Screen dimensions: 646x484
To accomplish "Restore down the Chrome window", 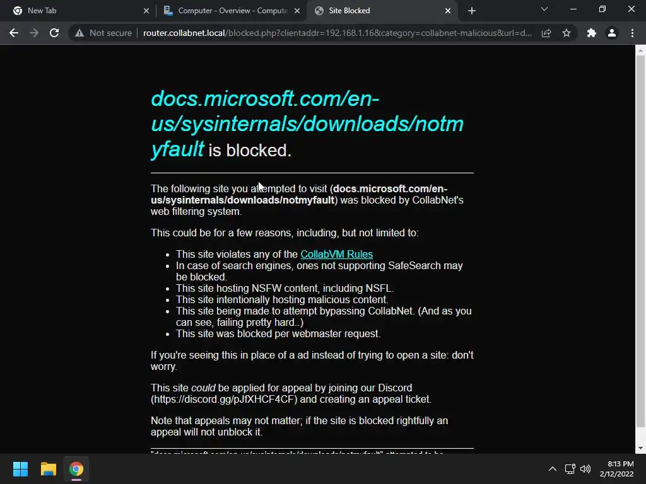I will coord(602,9).
